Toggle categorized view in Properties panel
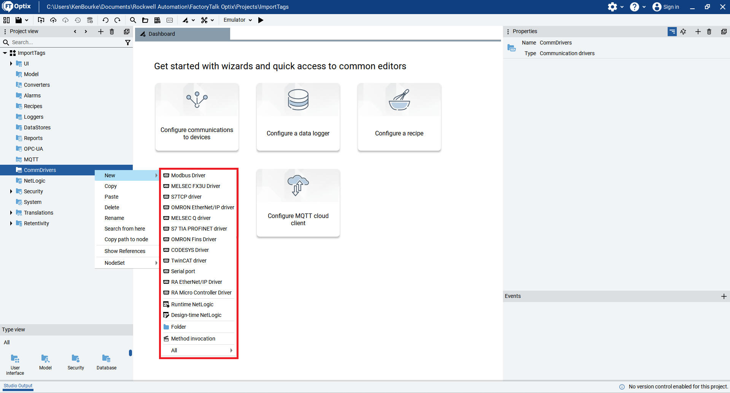The image size is (730, 393). pyautogui.click(x=672, y=32)
